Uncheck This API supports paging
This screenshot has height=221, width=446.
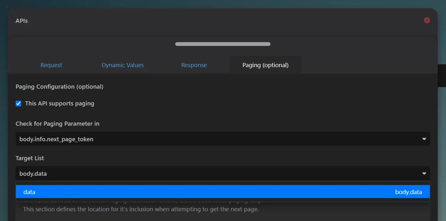click(x=19, y=104)
